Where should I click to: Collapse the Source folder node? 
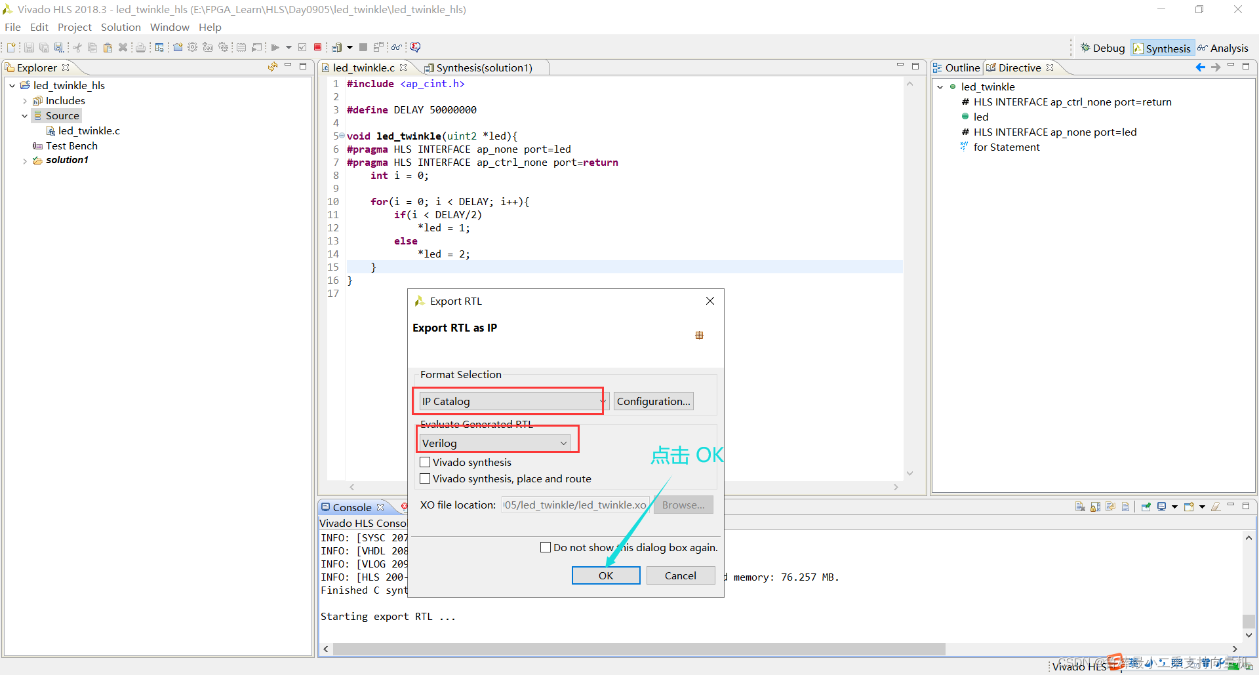[25, 116]
